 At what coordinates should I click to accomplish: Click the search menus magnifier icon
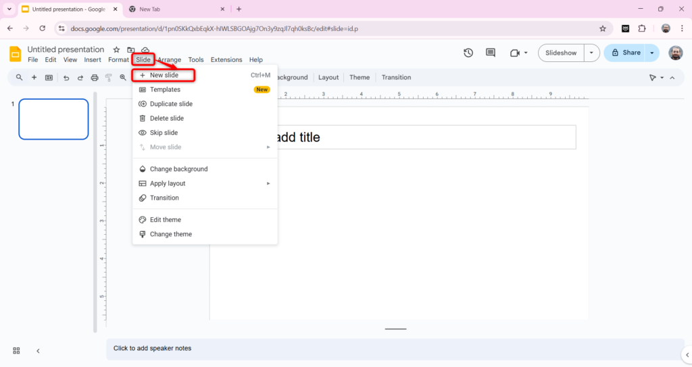19,78
